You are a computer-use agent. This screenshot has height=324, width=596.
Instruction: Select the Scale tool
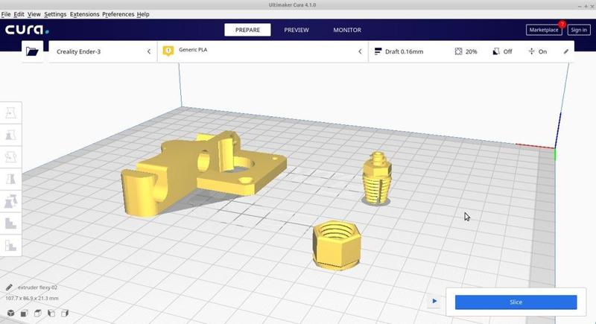coord(10,135)
